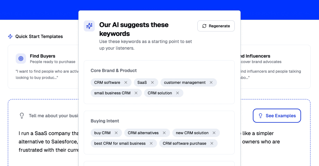Click the Find Buyers target icon
Viewport: 319px width, 166px height.
tap(21, 59)
